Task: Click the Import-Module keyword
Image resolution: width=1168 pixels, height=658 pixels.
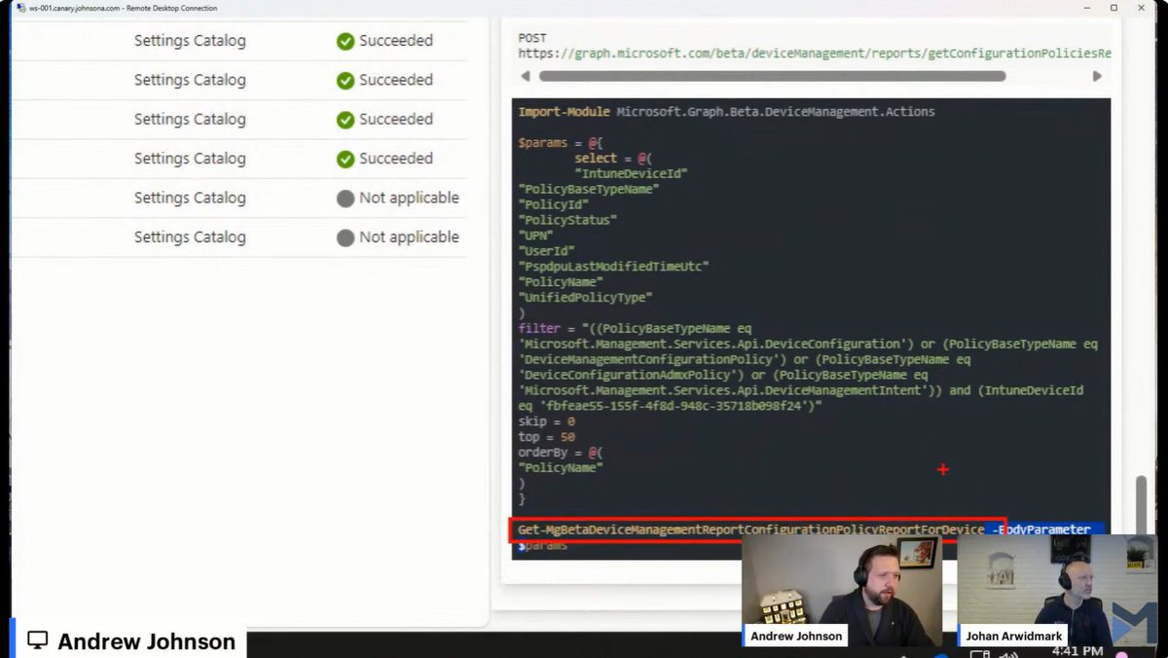Action: pyautogui.click(x=564, y=112)
